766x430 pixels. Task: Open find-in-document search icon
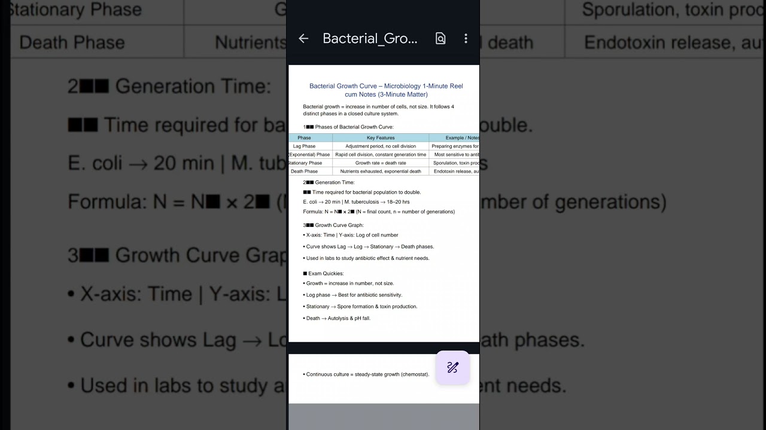[440, 38]
